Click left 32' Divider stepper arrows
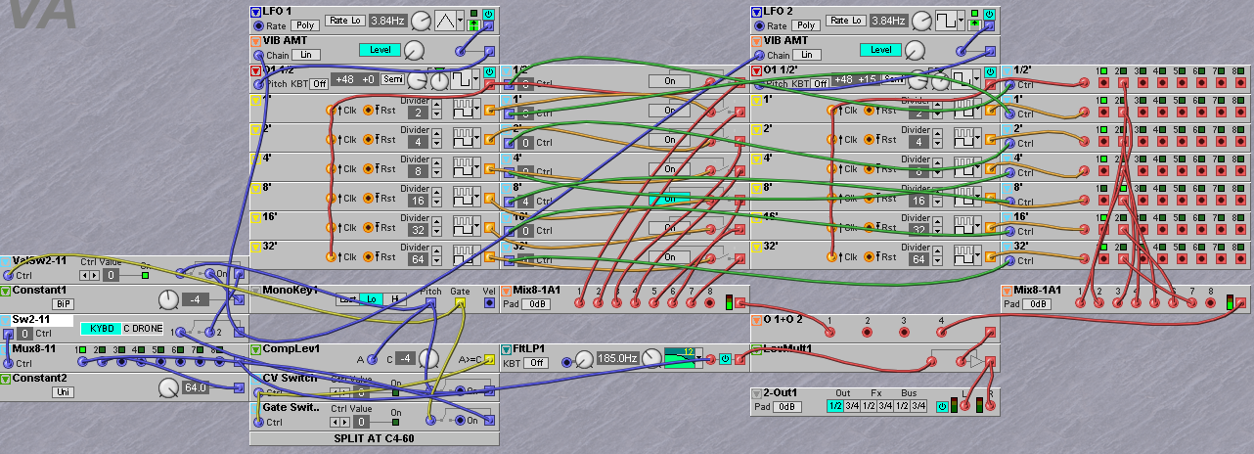Viewport: 1254px width, 454px height. pos(435,257)
